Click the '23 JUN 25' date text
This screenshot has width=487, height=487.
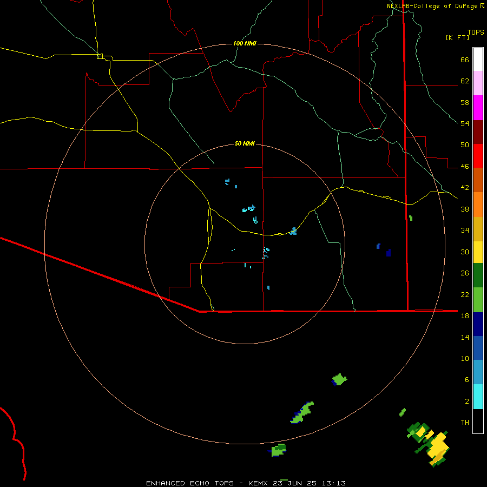point(294,483)
